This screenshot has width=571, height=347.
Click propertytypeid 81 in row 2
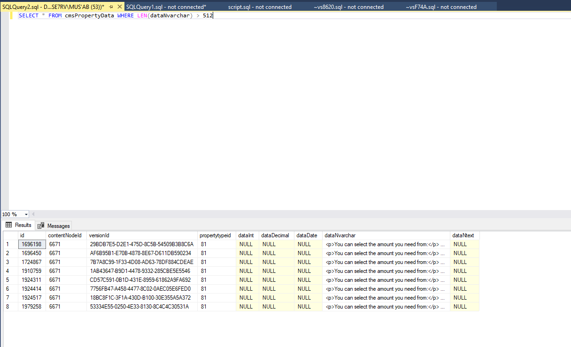click(x=217, y=253)
